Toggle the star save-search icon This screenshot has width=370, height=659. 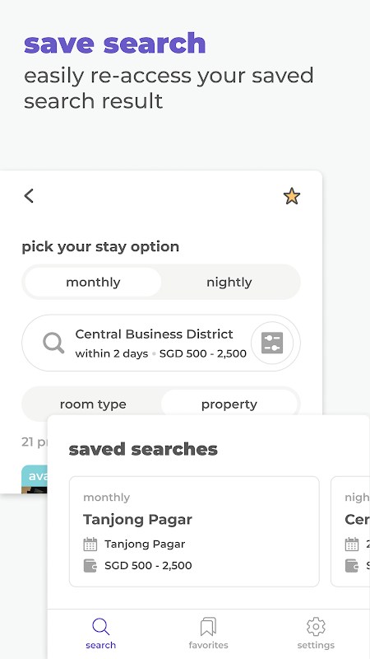[292, 196]
